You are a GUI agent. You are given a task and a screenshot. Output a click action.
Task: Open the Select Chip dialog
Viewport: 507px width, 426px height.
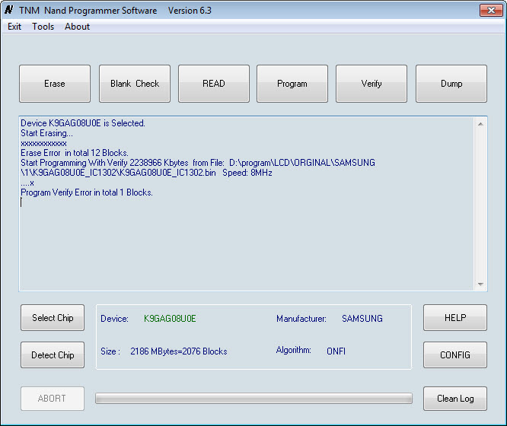(x=53, y=318)
